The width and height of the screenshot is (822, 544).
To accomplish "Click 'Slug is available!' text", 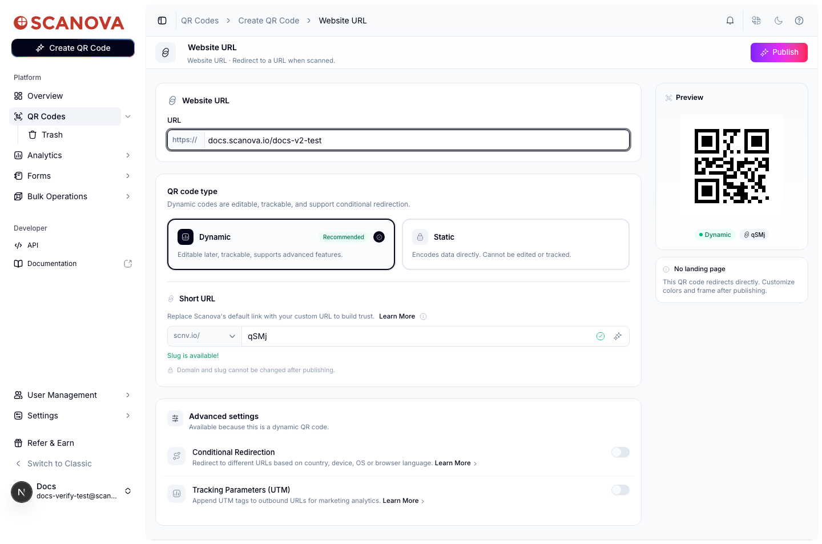I will [193, 356].
